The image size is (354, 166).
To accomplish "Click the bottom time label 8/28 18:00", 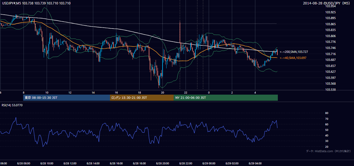I will pos(139,163).
